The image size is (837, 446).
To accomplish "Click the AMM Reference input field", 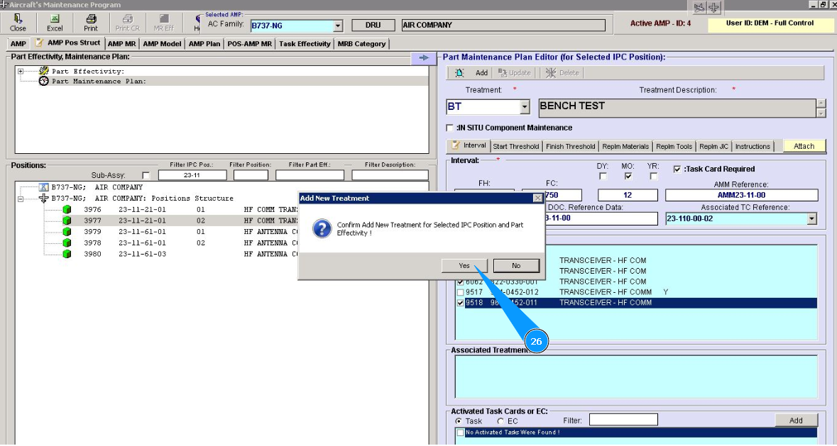I will [x=741, y=195].
